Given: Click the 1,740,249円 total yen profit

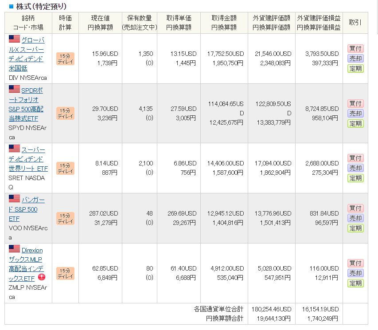Looking at the screenshot, I should [323, 318].
